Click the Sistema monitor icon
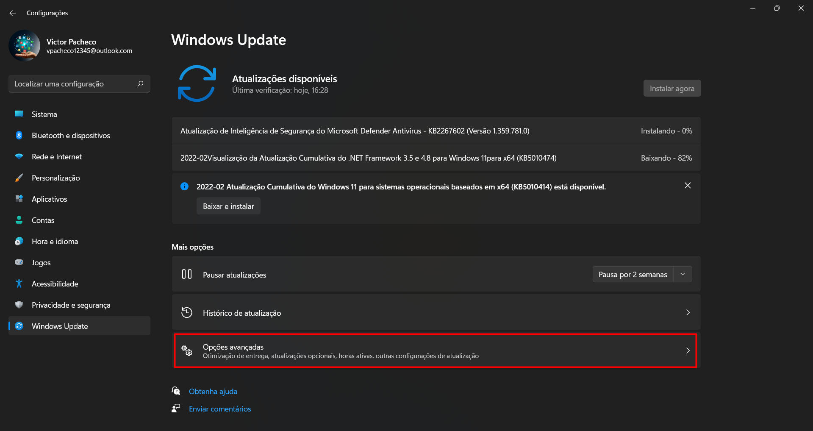 click(x=19, y=114)
